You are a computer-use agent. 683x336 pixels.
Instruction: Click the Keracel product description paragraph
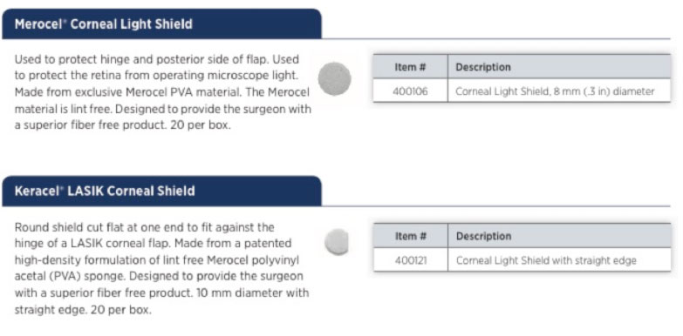pyautogui.click(x=161, y=269)
